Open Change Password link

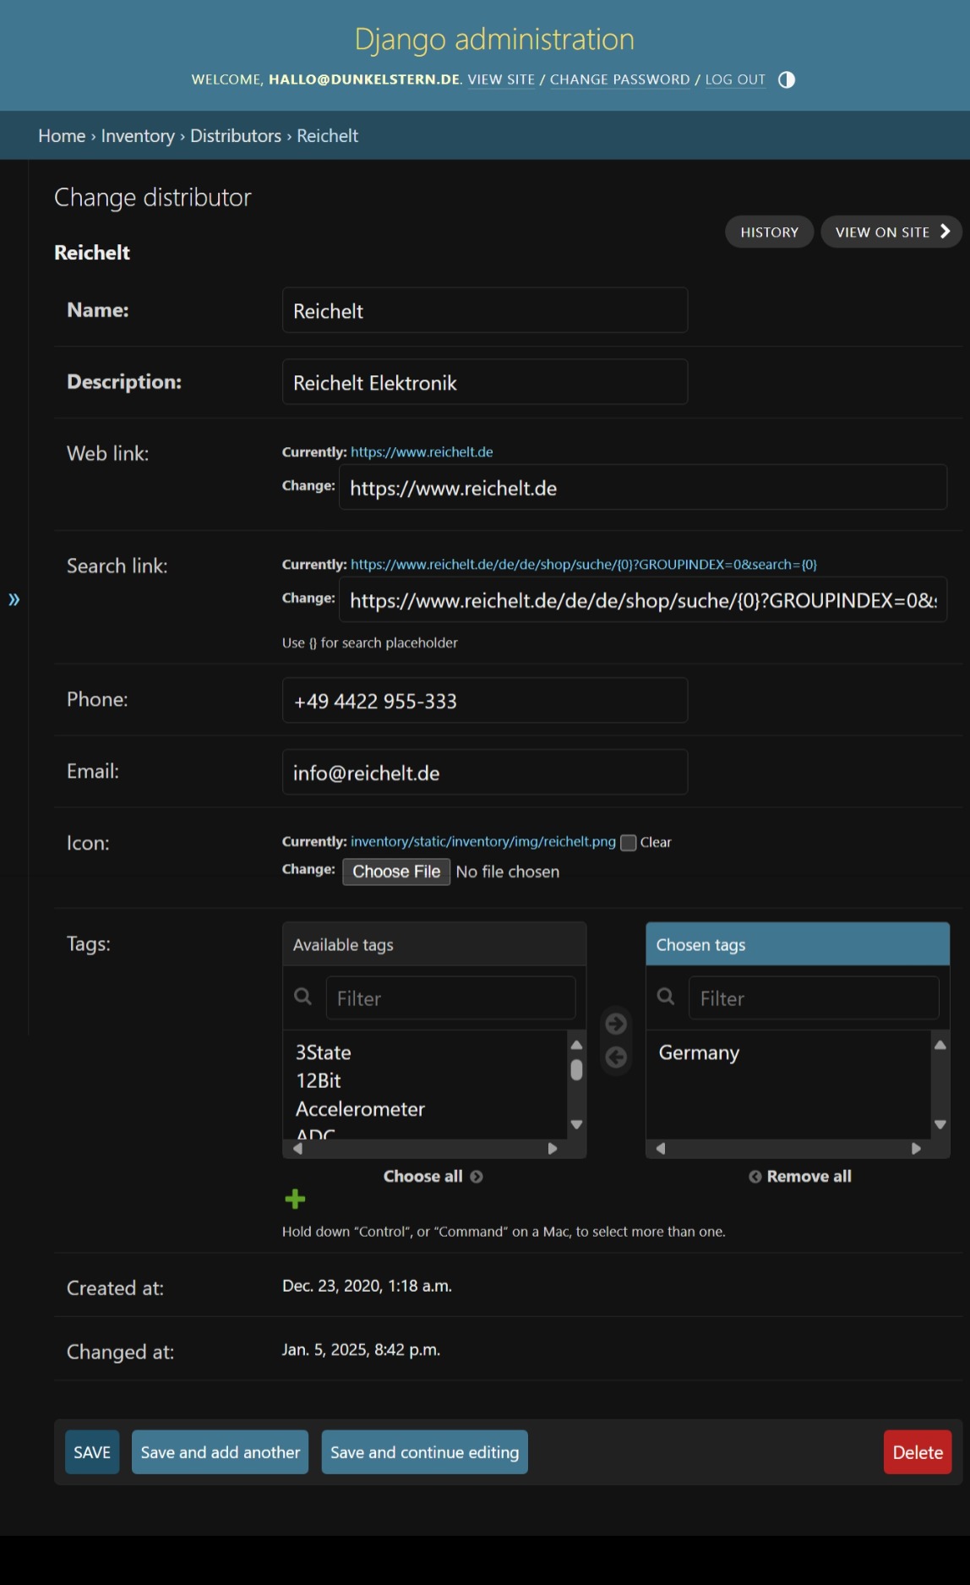(x=620, y=79)
